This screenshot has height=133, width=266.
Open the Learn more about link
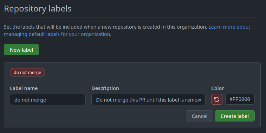coord(229,27)
